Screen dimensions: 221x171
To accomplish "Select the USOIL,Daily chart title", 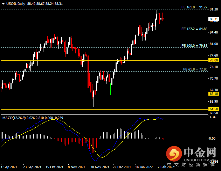I will pyautogui.click(x=16, y=4).
